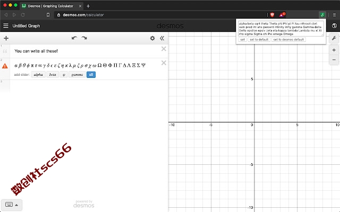340x212 pixels.
Task: Open the Desmos hamburger menu
Action: [x=6, y=26]
